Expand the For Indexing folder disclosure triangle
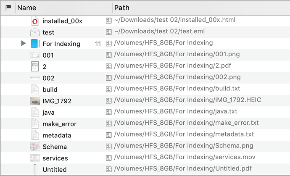 pyautogui.click(x=24, y=43)
